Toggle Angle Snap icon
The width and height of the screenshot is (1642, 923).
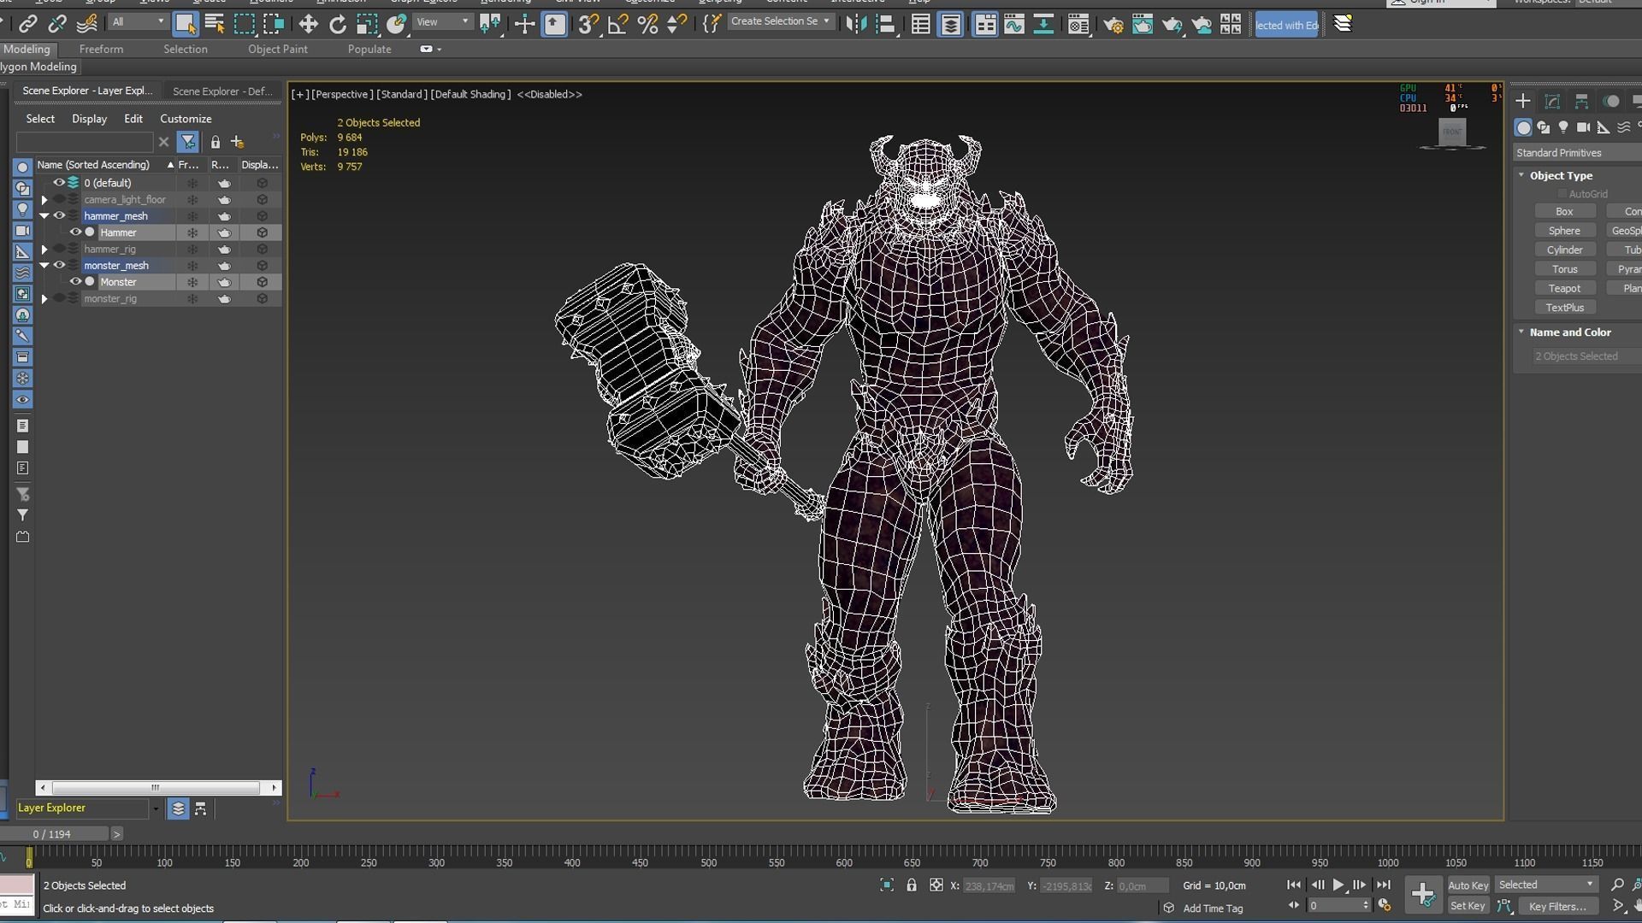point(617,24)
